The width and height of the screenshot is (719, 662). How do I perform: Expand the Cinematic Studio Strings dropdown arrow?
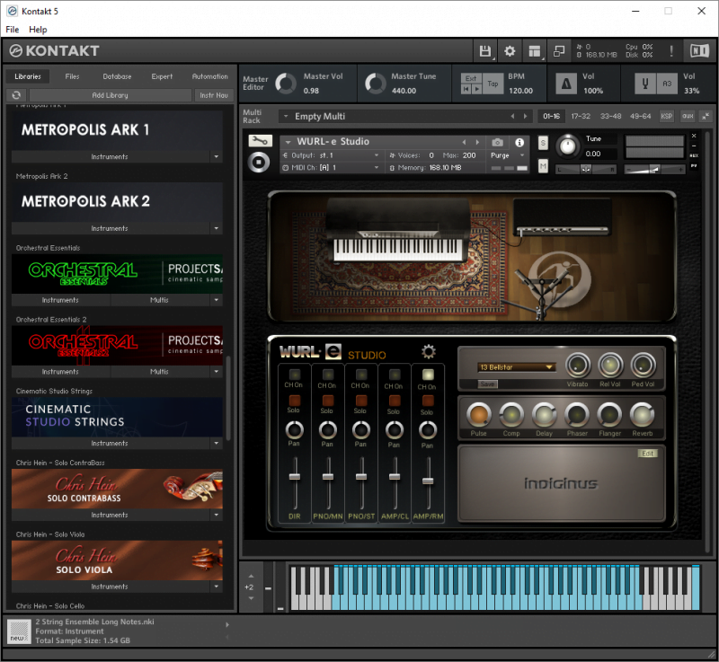click(217, 444)
